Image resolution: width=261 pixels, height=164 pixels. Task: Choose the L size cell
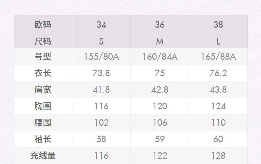[218, 42]
